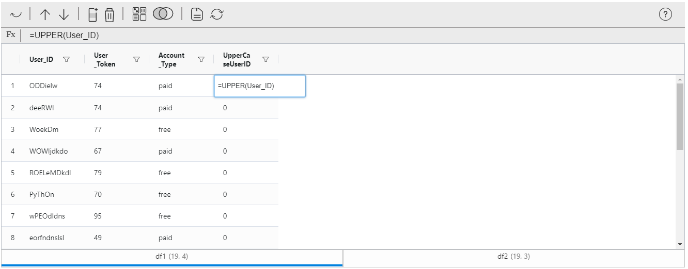This screenshot has height=269, width=688.
Task: Click the merge overlapping circles icon
Action: 163,14
